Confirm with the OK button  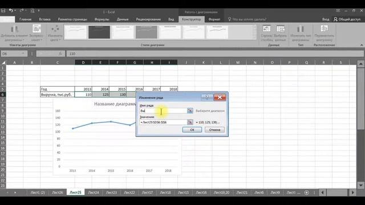[192, 130]
